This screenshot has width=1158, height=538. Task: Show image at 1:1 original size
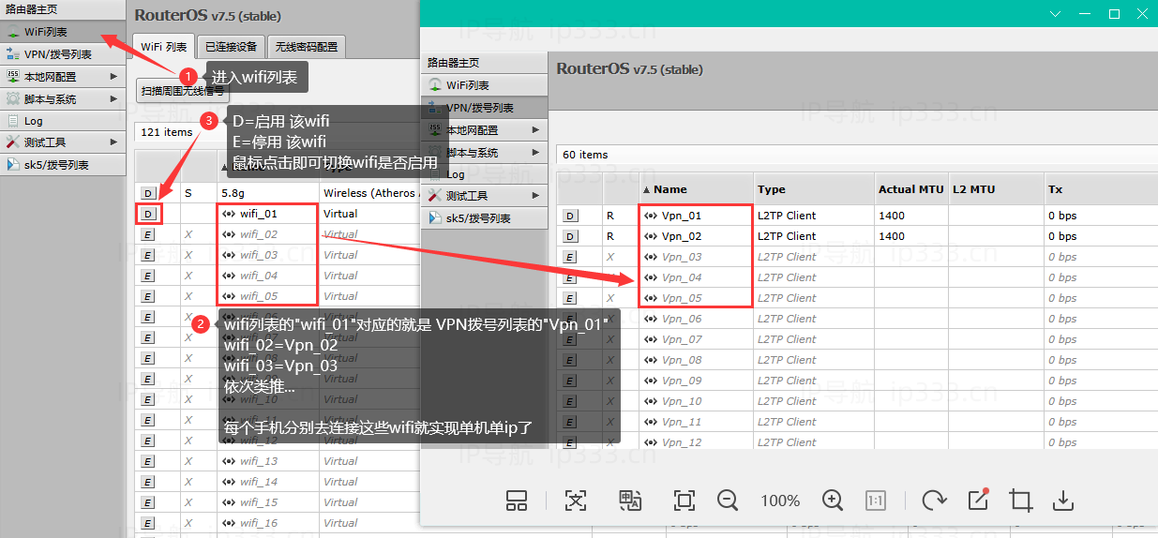pos(876,501)
